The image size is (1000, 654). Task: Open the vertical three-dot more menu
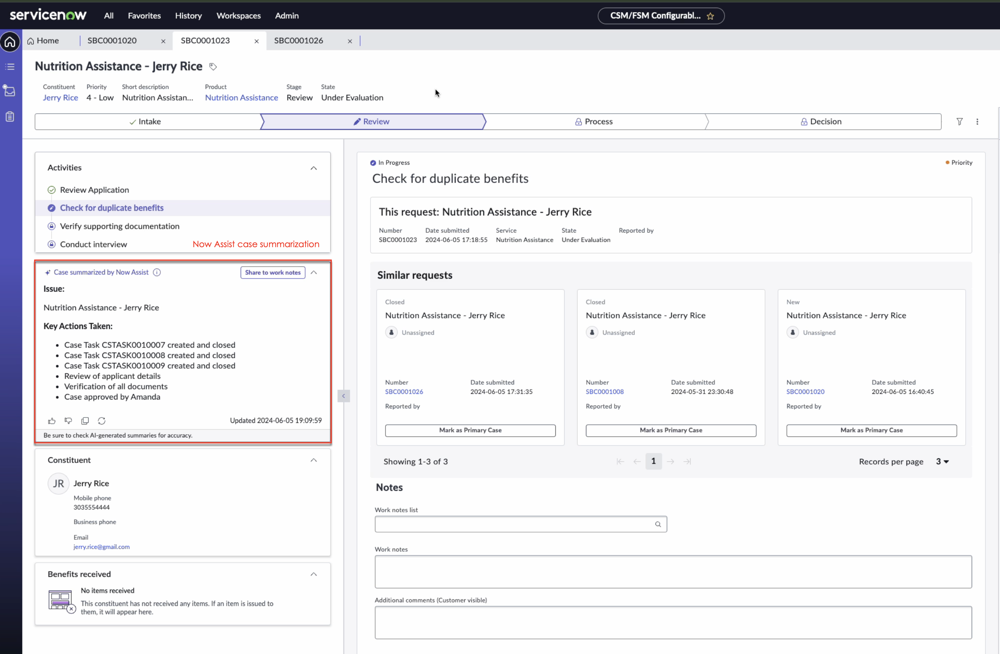click(977, 121)
